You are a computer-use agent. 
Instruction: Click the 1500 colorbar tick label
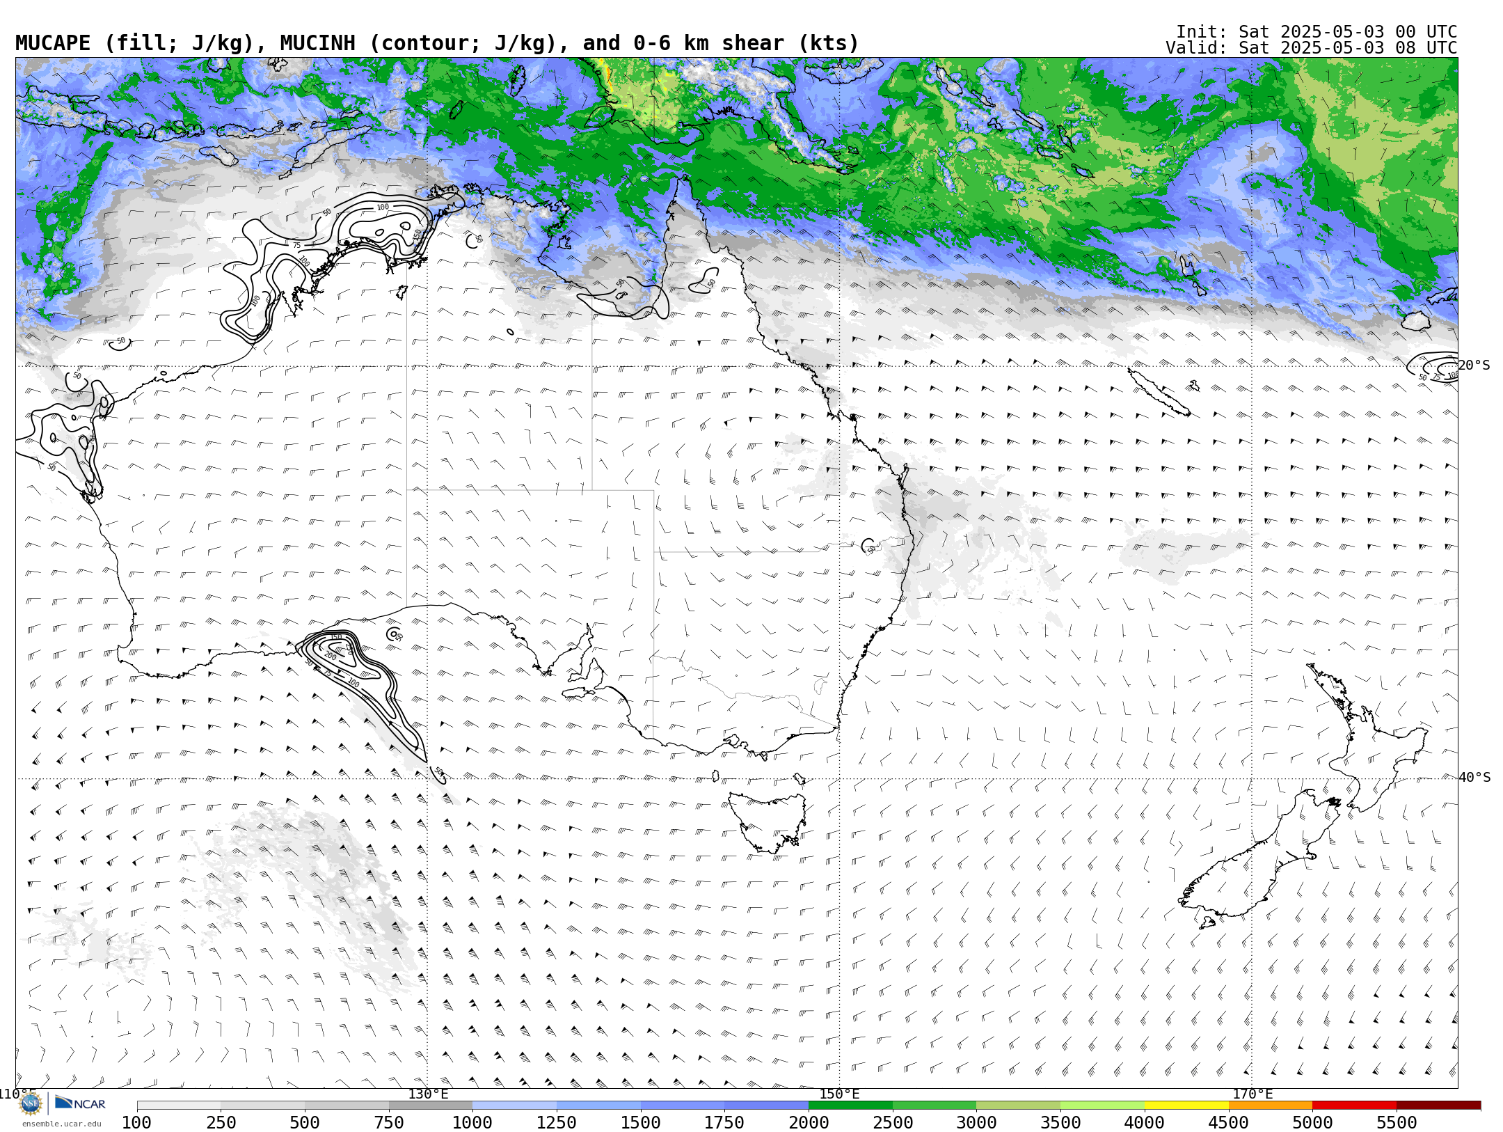tap(641, 1122)
